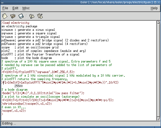Maximize the Euler window
Viewport: 161px width, 128px height.
[155, 2]
